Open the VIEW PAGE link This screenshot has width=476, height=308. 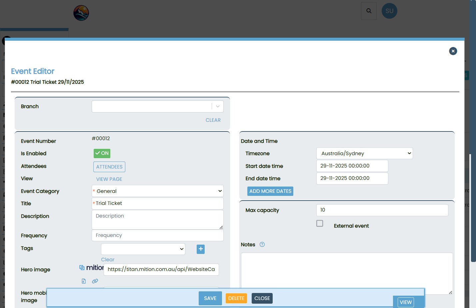tap(109, 179)
